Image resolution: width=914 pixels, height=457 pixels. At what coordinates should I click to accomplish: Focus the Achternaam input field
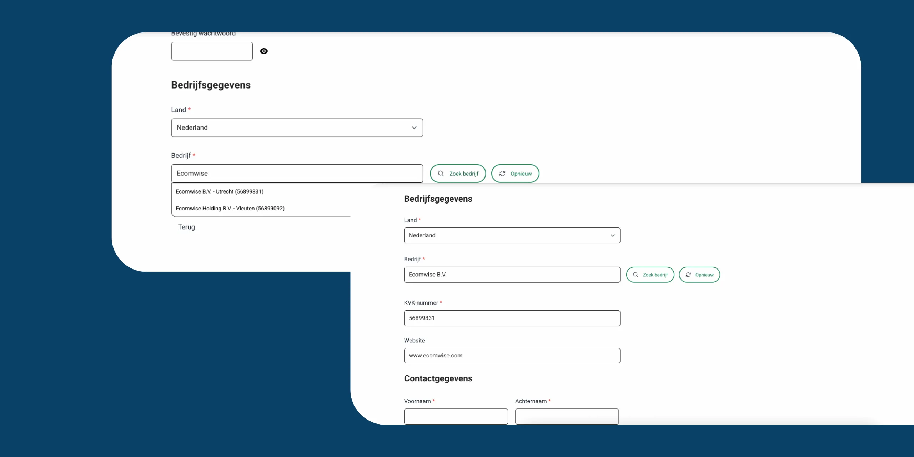(x=567, y=416)
